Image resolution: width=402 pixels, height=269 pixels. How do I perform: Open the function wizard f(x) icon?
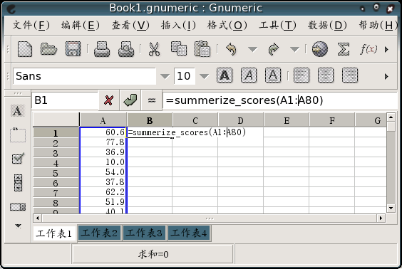pos(368,49)
